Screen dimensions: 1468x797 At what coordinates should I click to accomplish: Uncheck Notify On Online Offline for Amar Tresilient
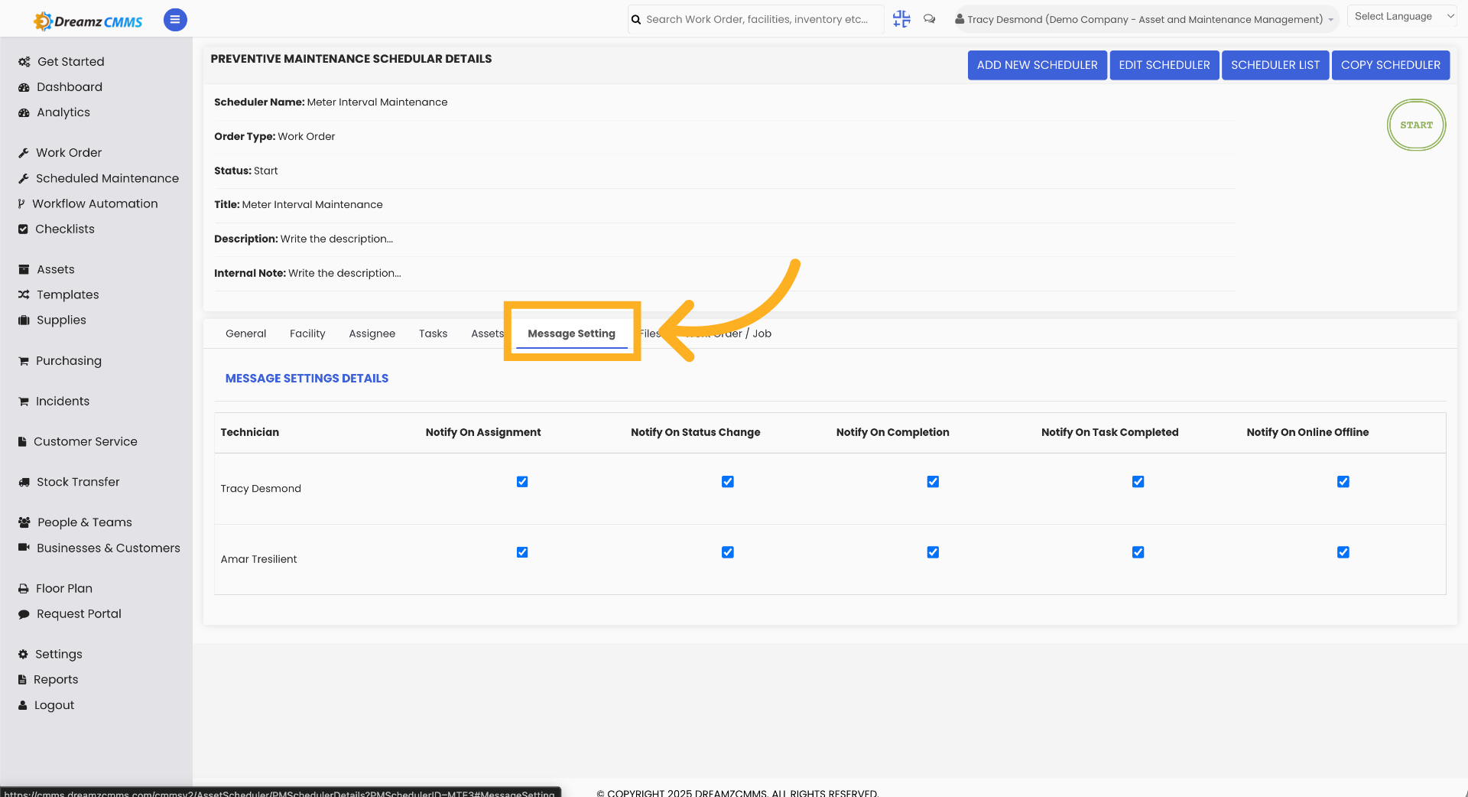1343,552
